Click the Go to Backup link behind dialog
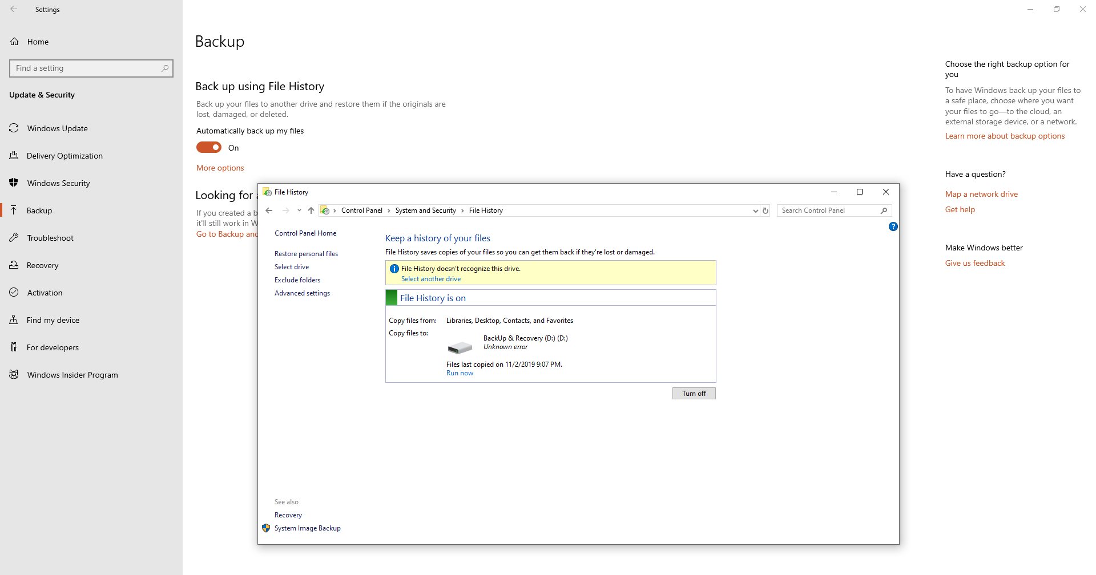The height and width of the screenshot is (575, 1096). pyautogui.click(x=227, y=234)
